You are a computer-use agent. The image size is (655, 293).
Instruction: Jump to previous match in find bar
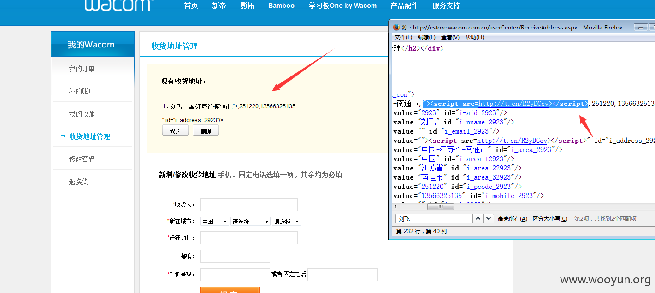(x=478, y=218)
